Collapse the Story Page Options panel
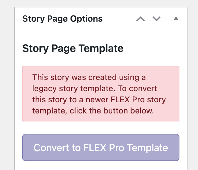The image size is (198, 170). tap(176, 19)
